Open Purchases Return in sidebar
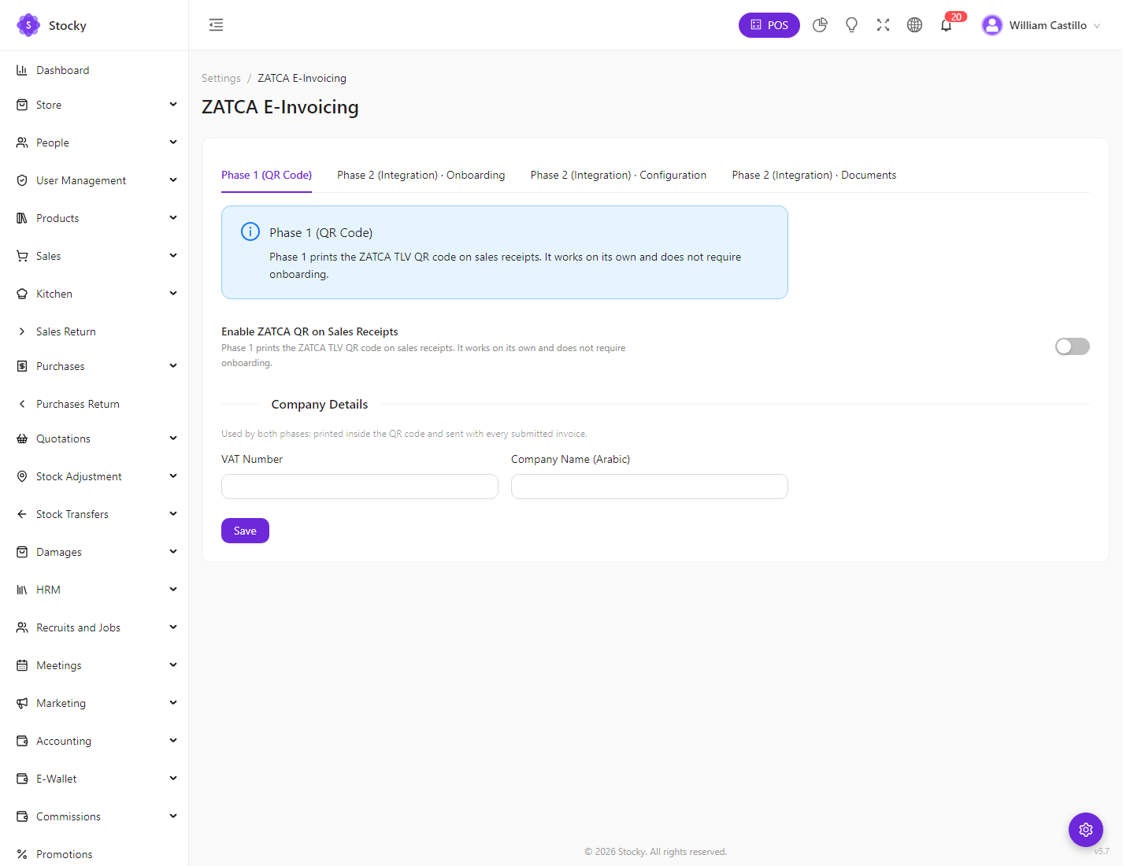Image resolution: width=1134 pixels, height=866 pixels. pos(94,404)
